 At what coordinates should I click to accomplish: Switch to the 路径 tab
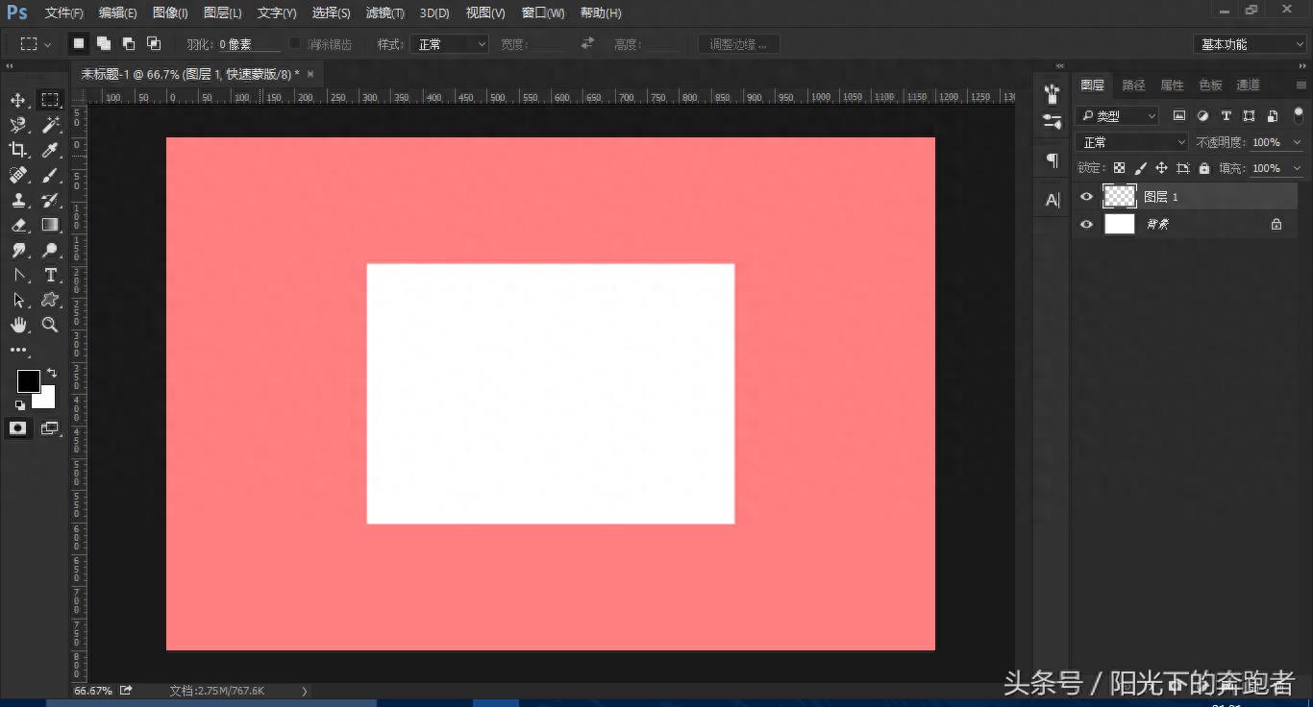coord(1133,85)
